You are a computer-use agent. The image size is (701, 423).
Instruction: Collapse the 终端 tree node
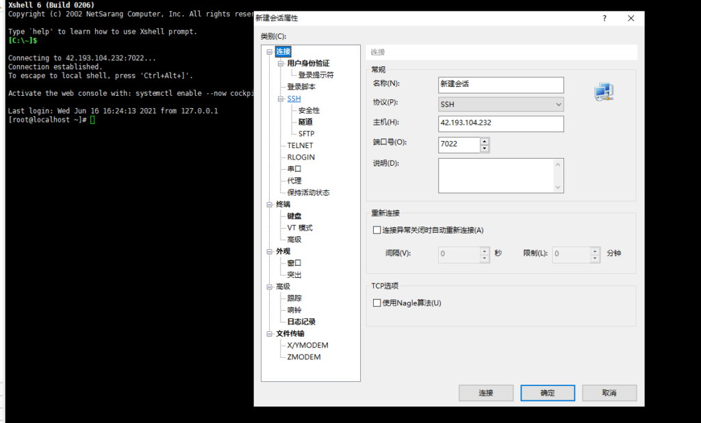coord(269,204)
